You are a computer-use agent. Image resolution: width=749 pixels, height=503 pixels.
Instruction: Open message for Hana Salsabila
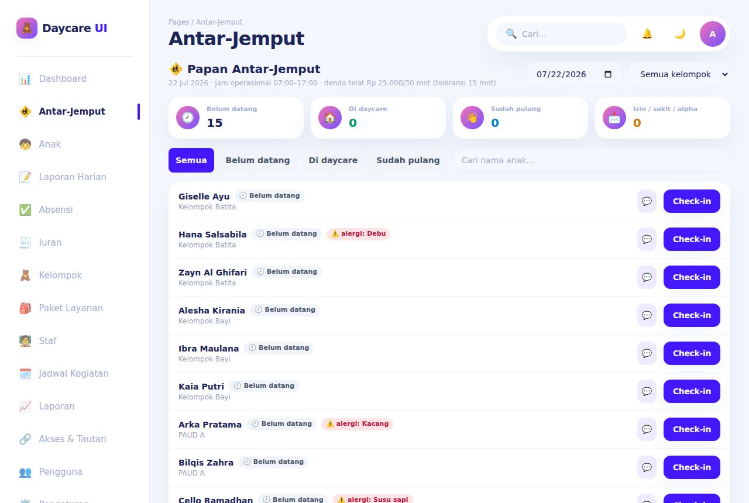pos(647,239)
